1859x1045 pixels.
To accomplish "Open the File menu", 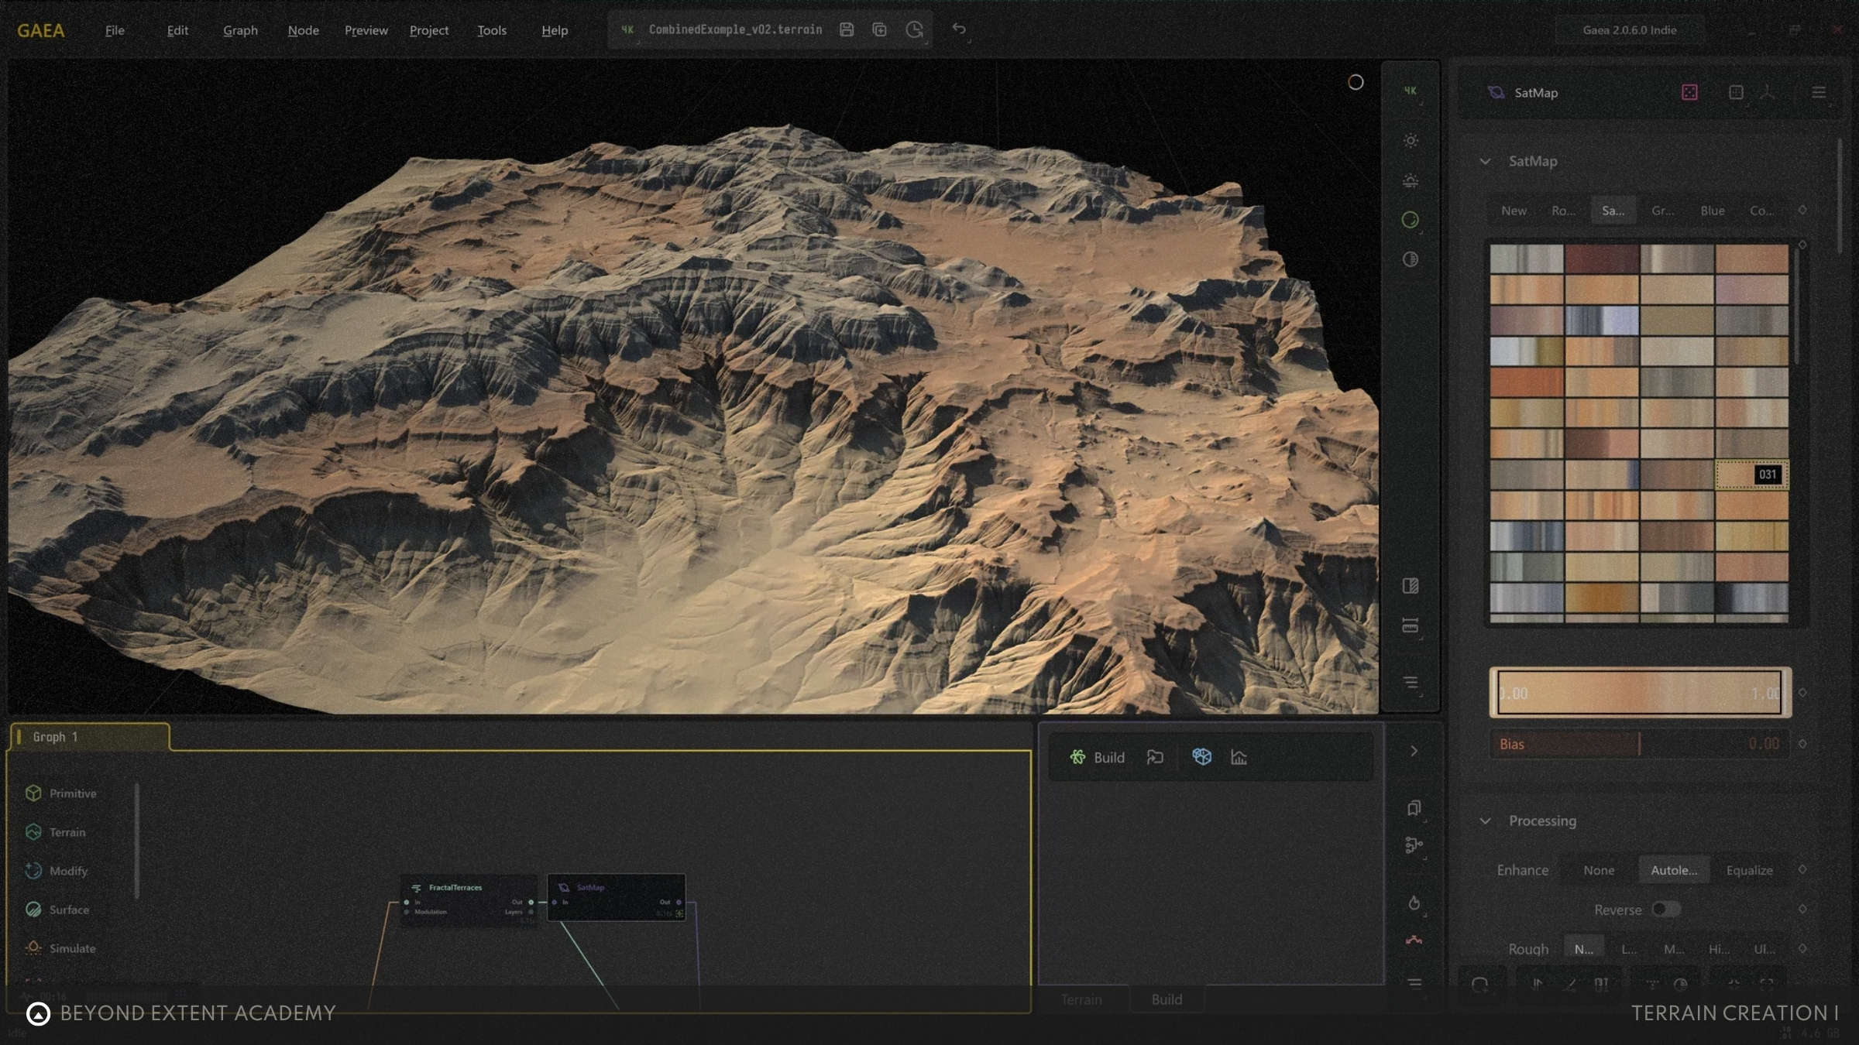I will (x=115, y=30).
